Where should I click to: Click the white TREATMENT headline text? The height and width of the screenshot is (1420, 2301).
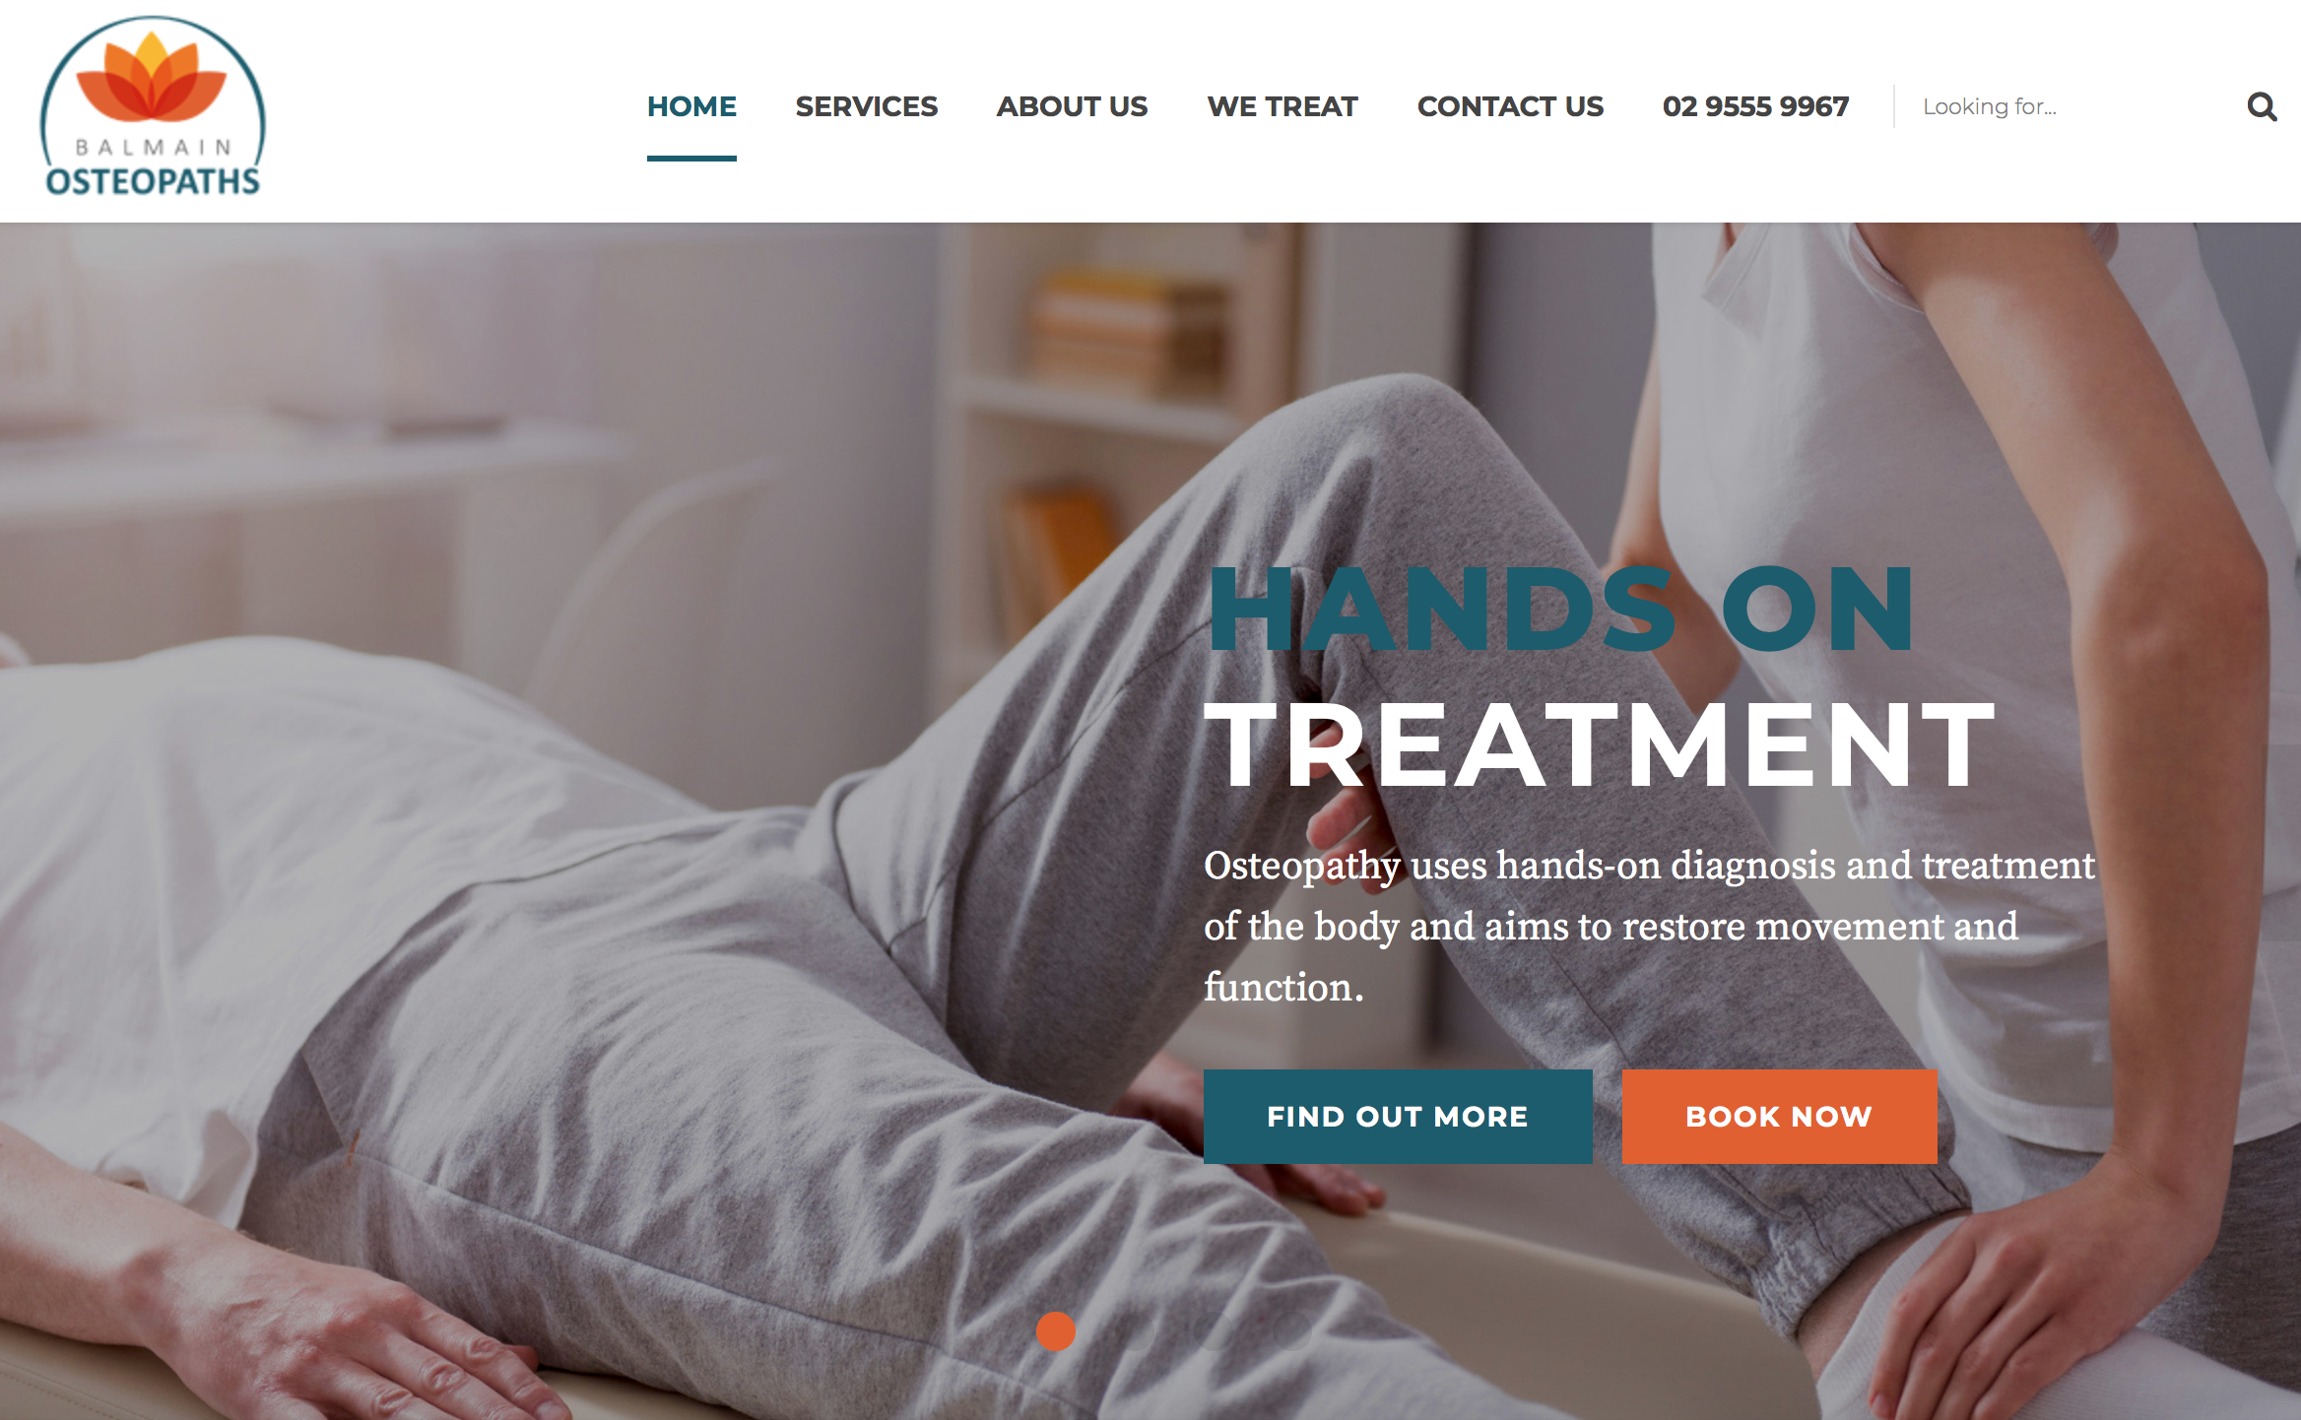coord(1600,745)
